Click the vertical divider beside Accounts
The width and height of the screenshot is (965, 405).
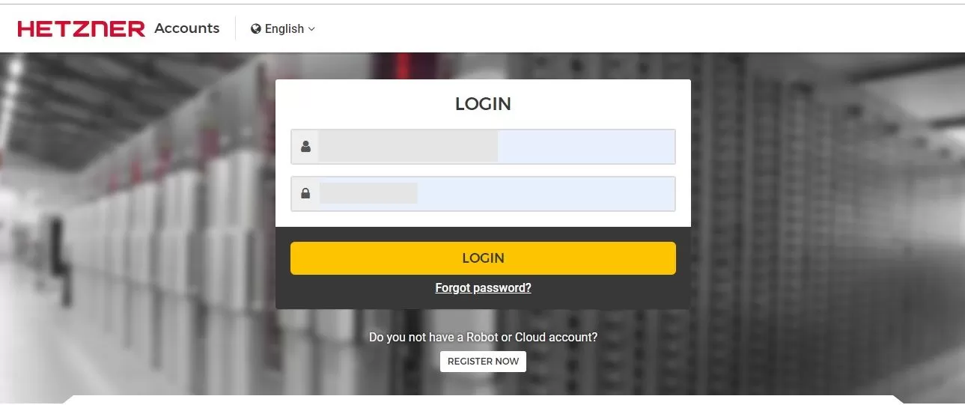pos(235,28)
